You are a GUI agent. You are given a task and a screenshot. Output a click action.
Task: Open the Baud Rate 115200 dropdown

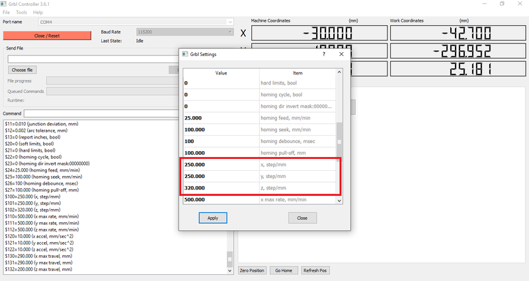[x=185, y=32]
